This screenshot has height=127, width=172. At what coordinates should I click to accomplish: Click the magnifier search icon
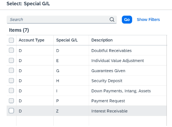(112, 20)
